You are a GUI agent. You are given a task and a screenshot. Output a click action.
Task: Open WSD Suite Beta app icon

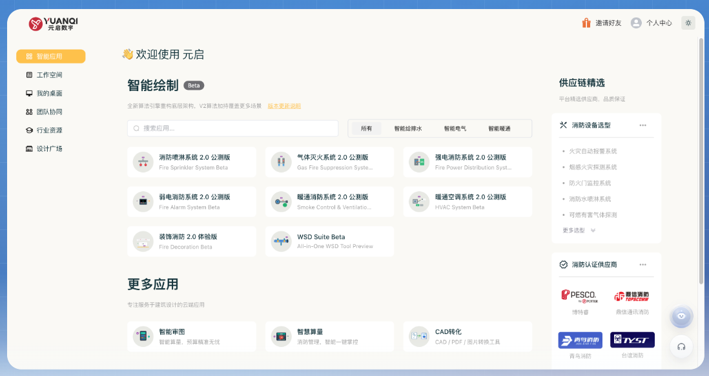pos(282,242)
